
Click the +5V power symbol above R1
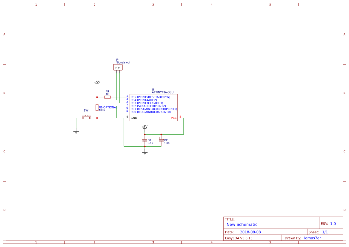point(97,83)
